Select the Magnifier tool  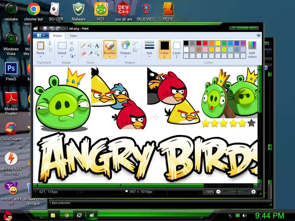97,54
